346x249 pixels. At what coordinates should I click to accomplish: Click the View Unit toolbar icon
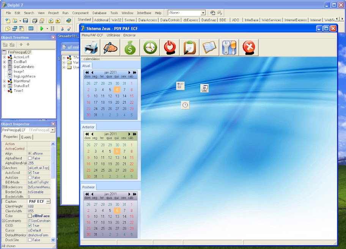tap(8, 28)
